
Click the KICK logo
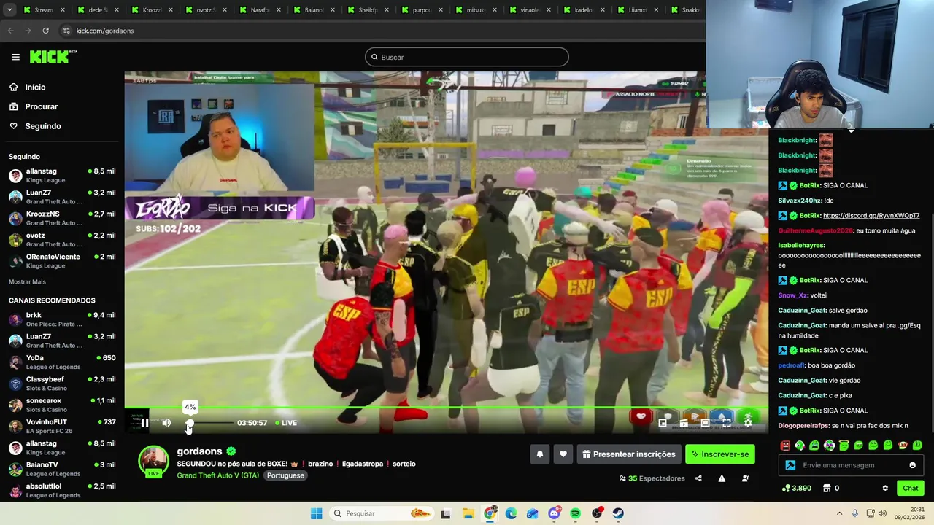pyautogui.click(x=53, y=57)
